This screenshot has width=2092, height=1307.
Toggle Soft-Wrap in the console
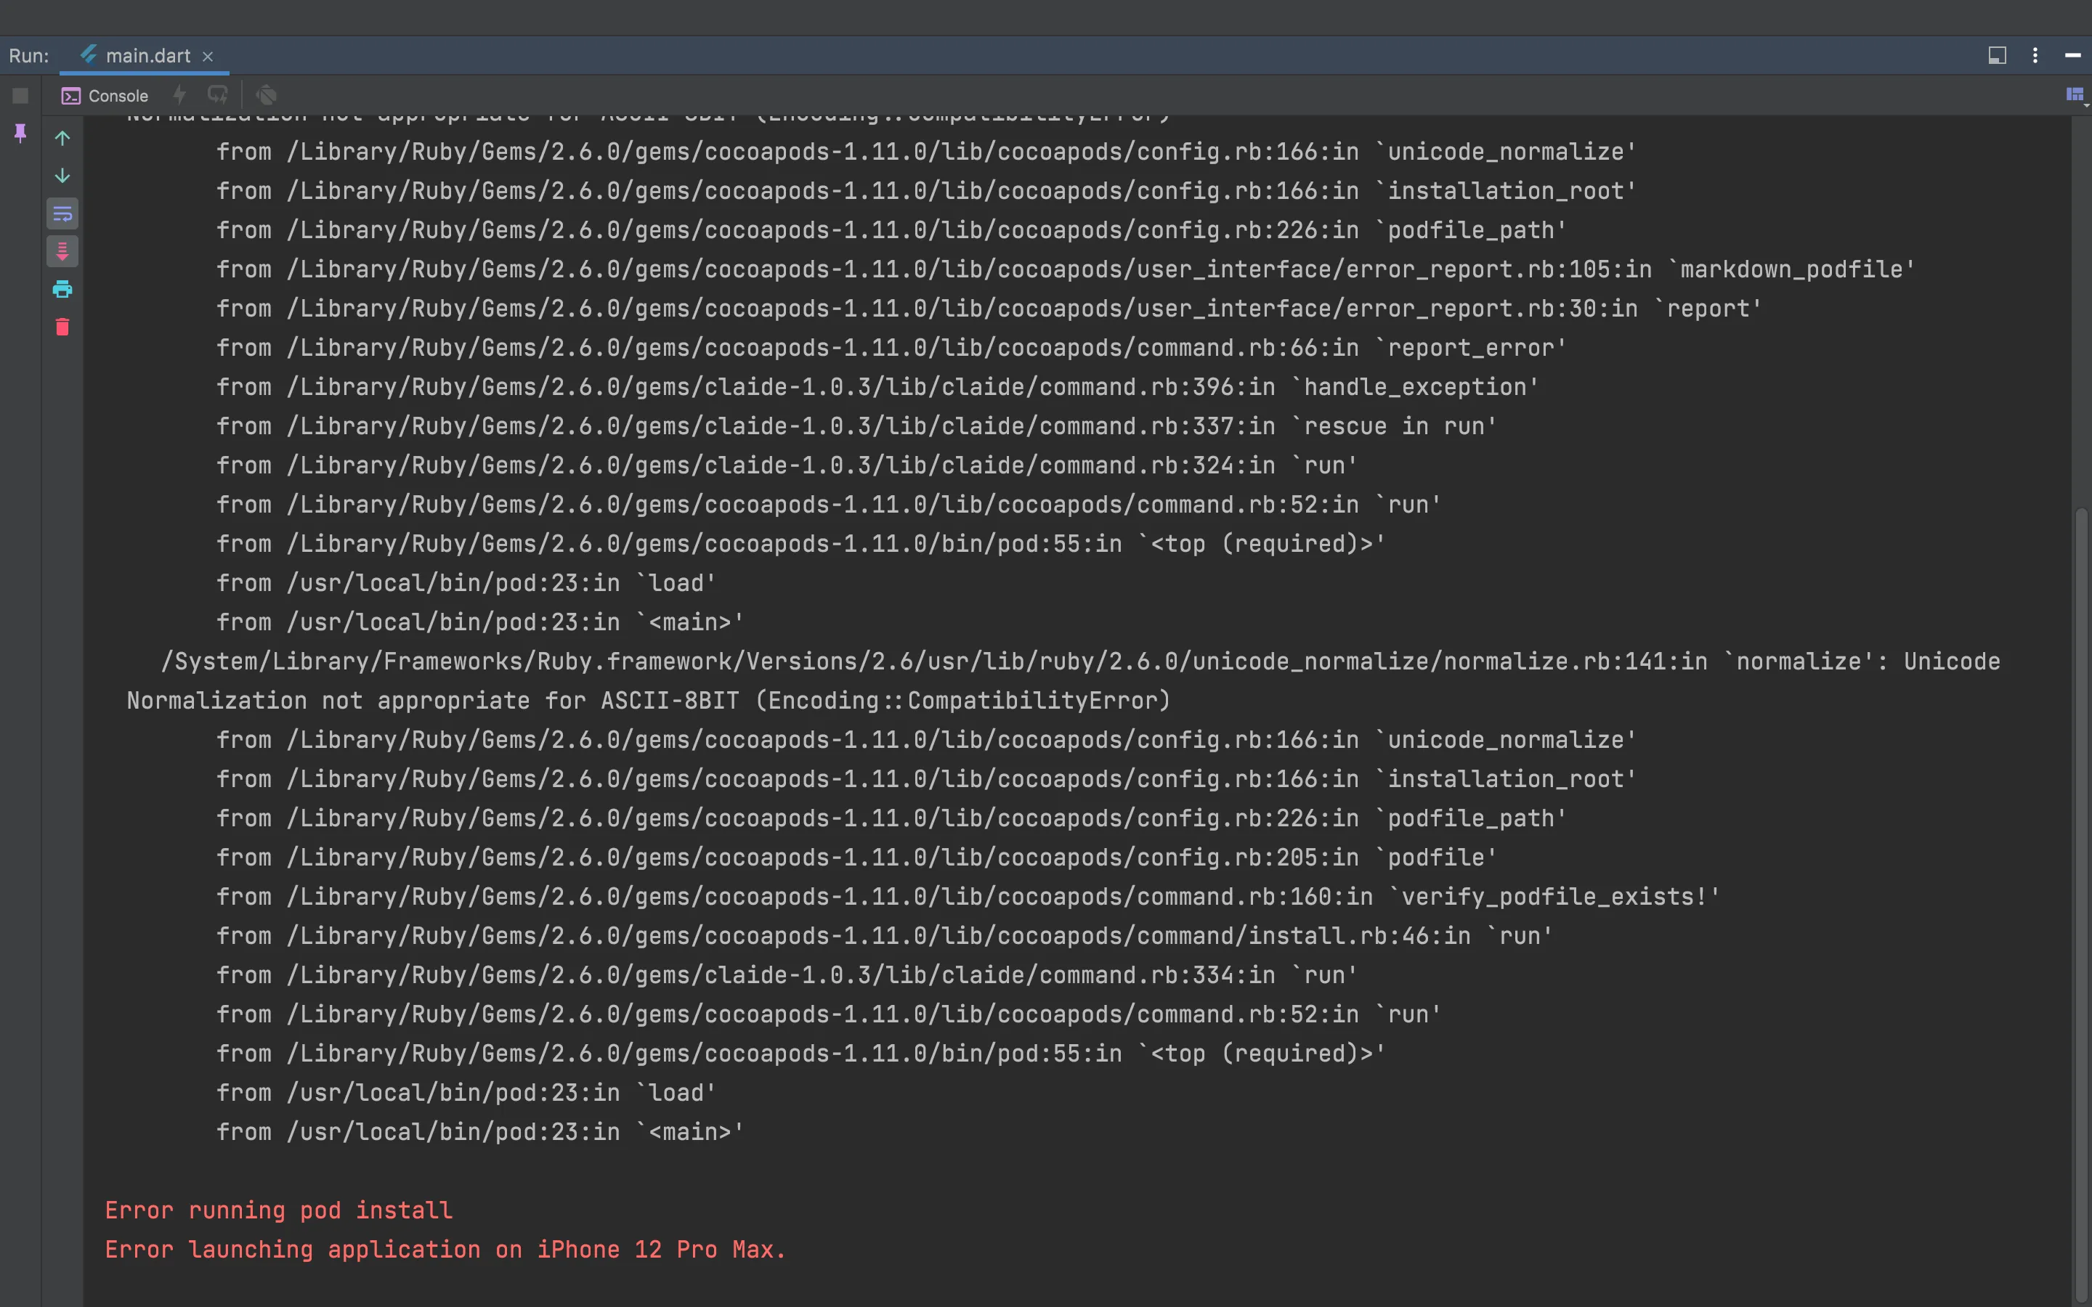tap(62, 213)
